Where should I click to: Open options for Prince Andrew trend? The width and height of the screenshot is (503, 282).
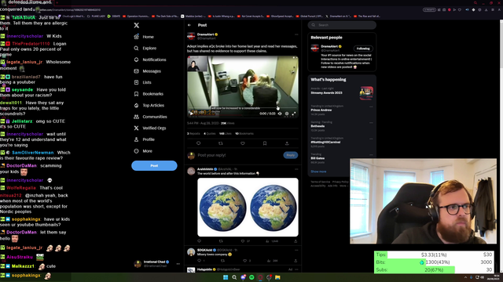[371, 107]
